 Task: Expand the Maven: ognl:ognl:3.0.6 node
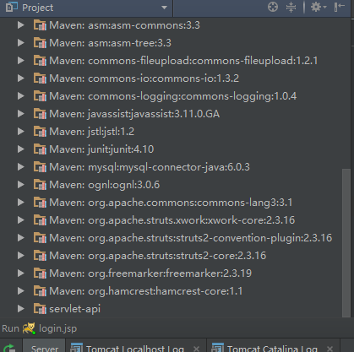click(x=20, y=185)
